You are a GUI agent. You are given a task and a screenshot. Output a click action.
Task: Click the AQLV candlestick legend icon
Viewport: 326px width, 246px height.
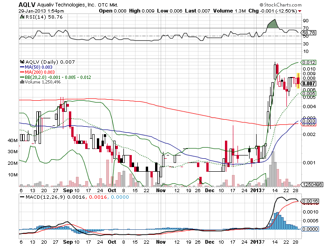coord(22,62)
